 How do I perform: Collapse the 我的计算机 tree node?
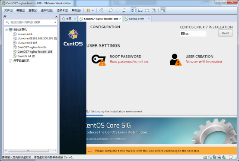tap(6, 29)
